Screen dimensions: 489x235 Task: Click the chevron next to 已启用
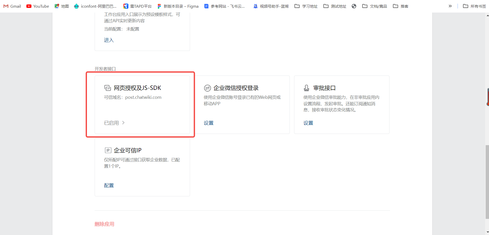click(x=123, y=123)
